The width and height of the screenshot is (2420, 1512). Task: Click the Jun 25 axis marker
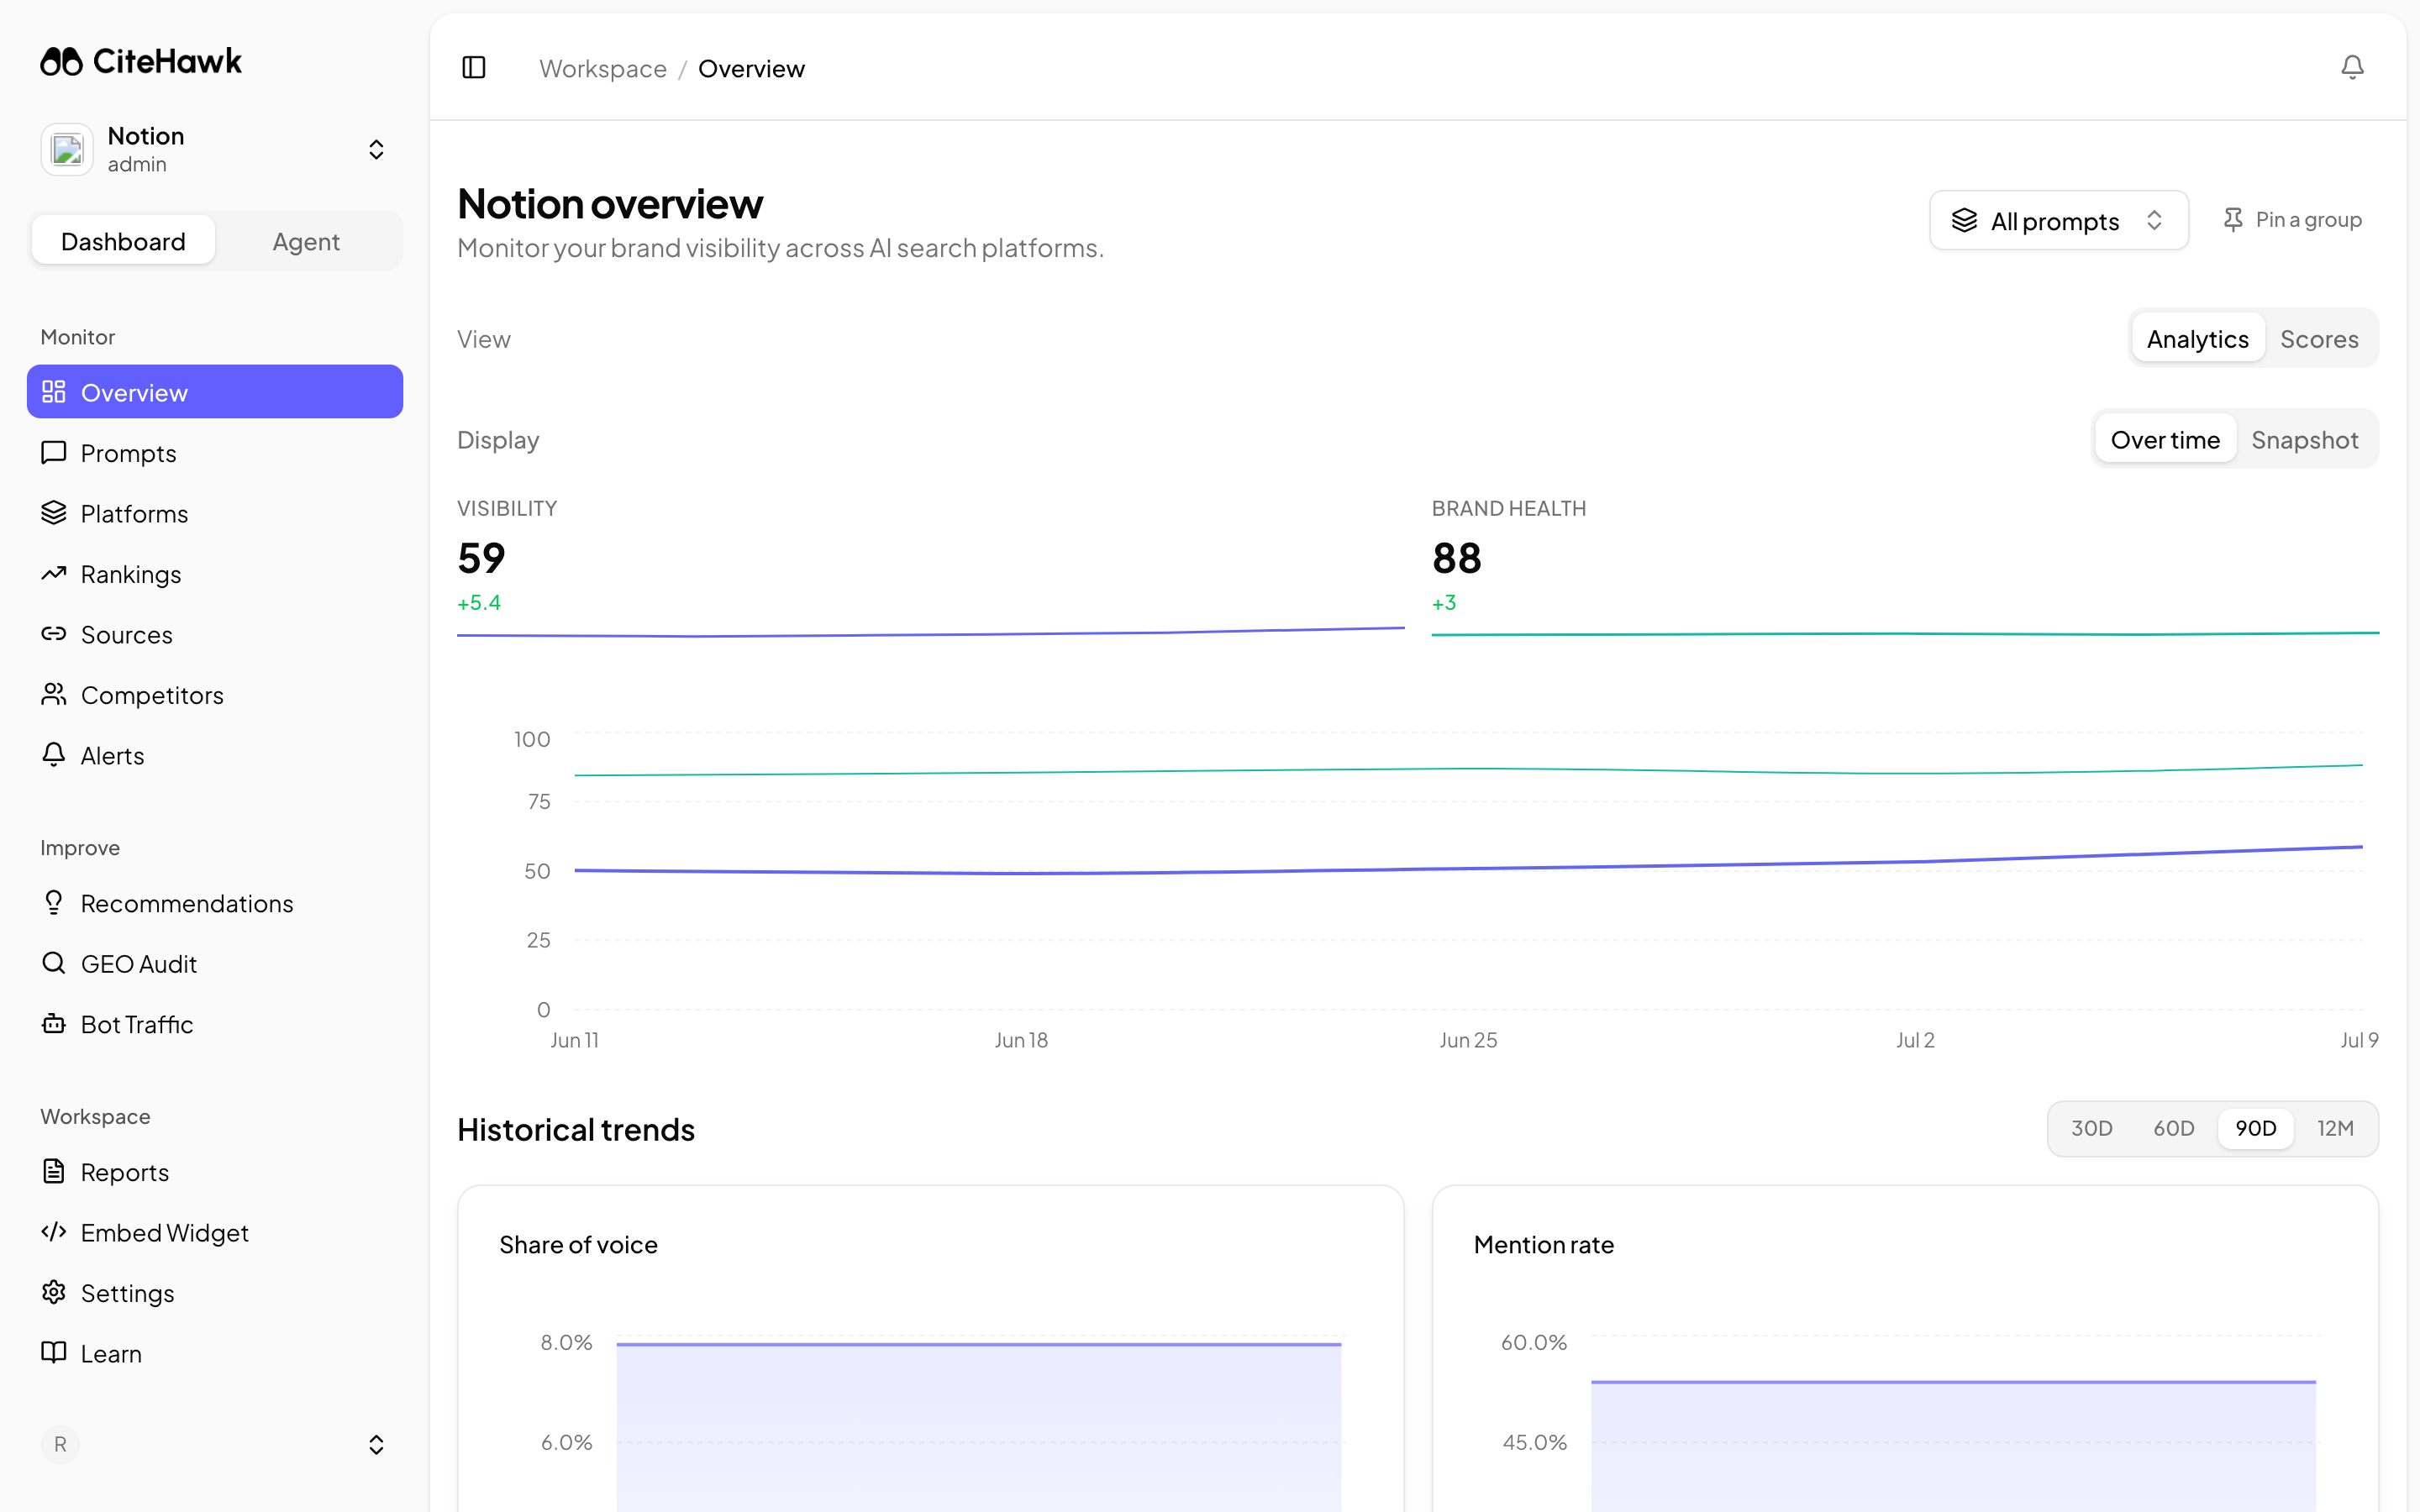[x=1468, y=1040]
